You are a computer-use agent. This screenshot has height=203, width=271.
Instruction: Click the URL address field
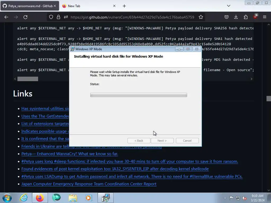(x=132, y=17)
